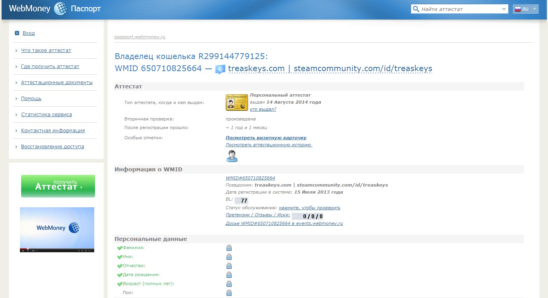Screen dimensions: 548x298
Task: Click the value произведена
Action: (241, 119)
